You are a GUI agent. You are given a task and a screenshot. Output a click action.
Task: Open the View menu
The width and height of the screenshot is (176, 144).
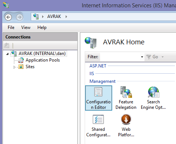(26, 27)
